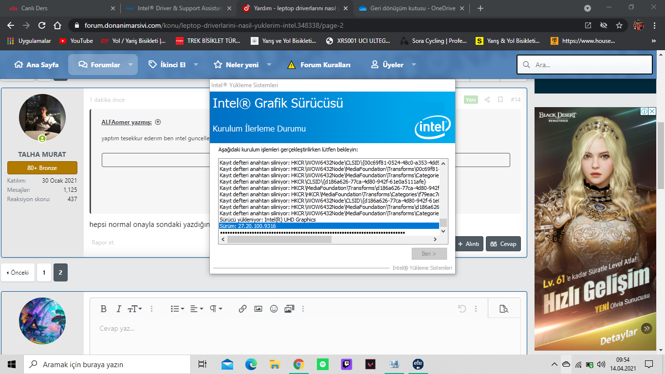Open the Uygulamalar apps shortcut
Viewport: 665px width, 374px height.
pyautogui.click(x=29, y=41)
